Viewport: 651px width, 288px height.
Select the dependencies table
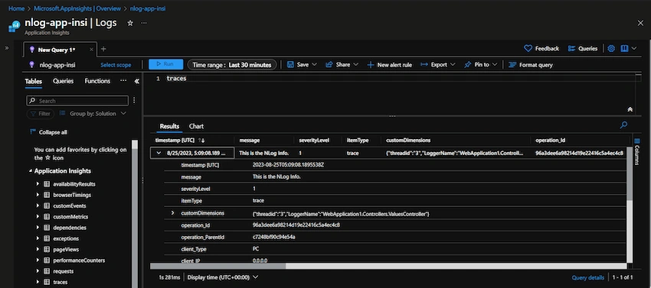(70, 228)
